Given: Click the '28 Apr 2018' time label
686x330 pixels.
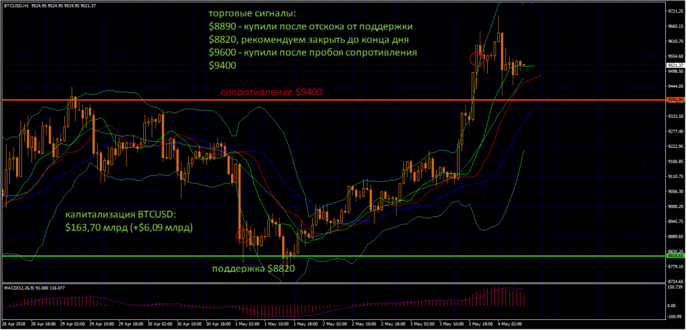Looking at the screenshot, I should coord(12,324).
